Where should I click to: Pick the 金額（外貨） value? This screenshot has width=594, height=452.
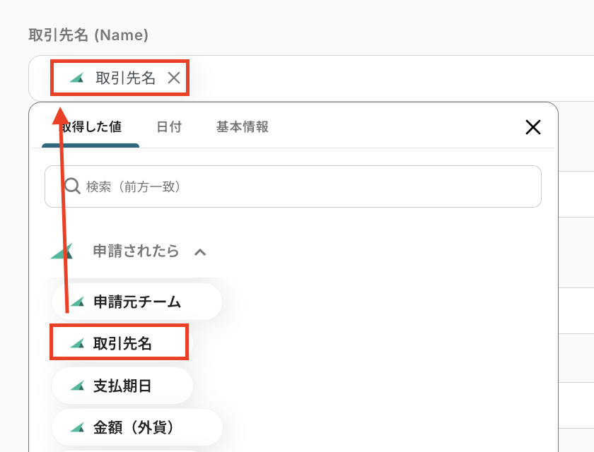tap(134, 427)
